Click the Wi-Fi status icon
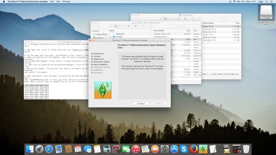Screen dimensions: 276x155 coord(235,2)
